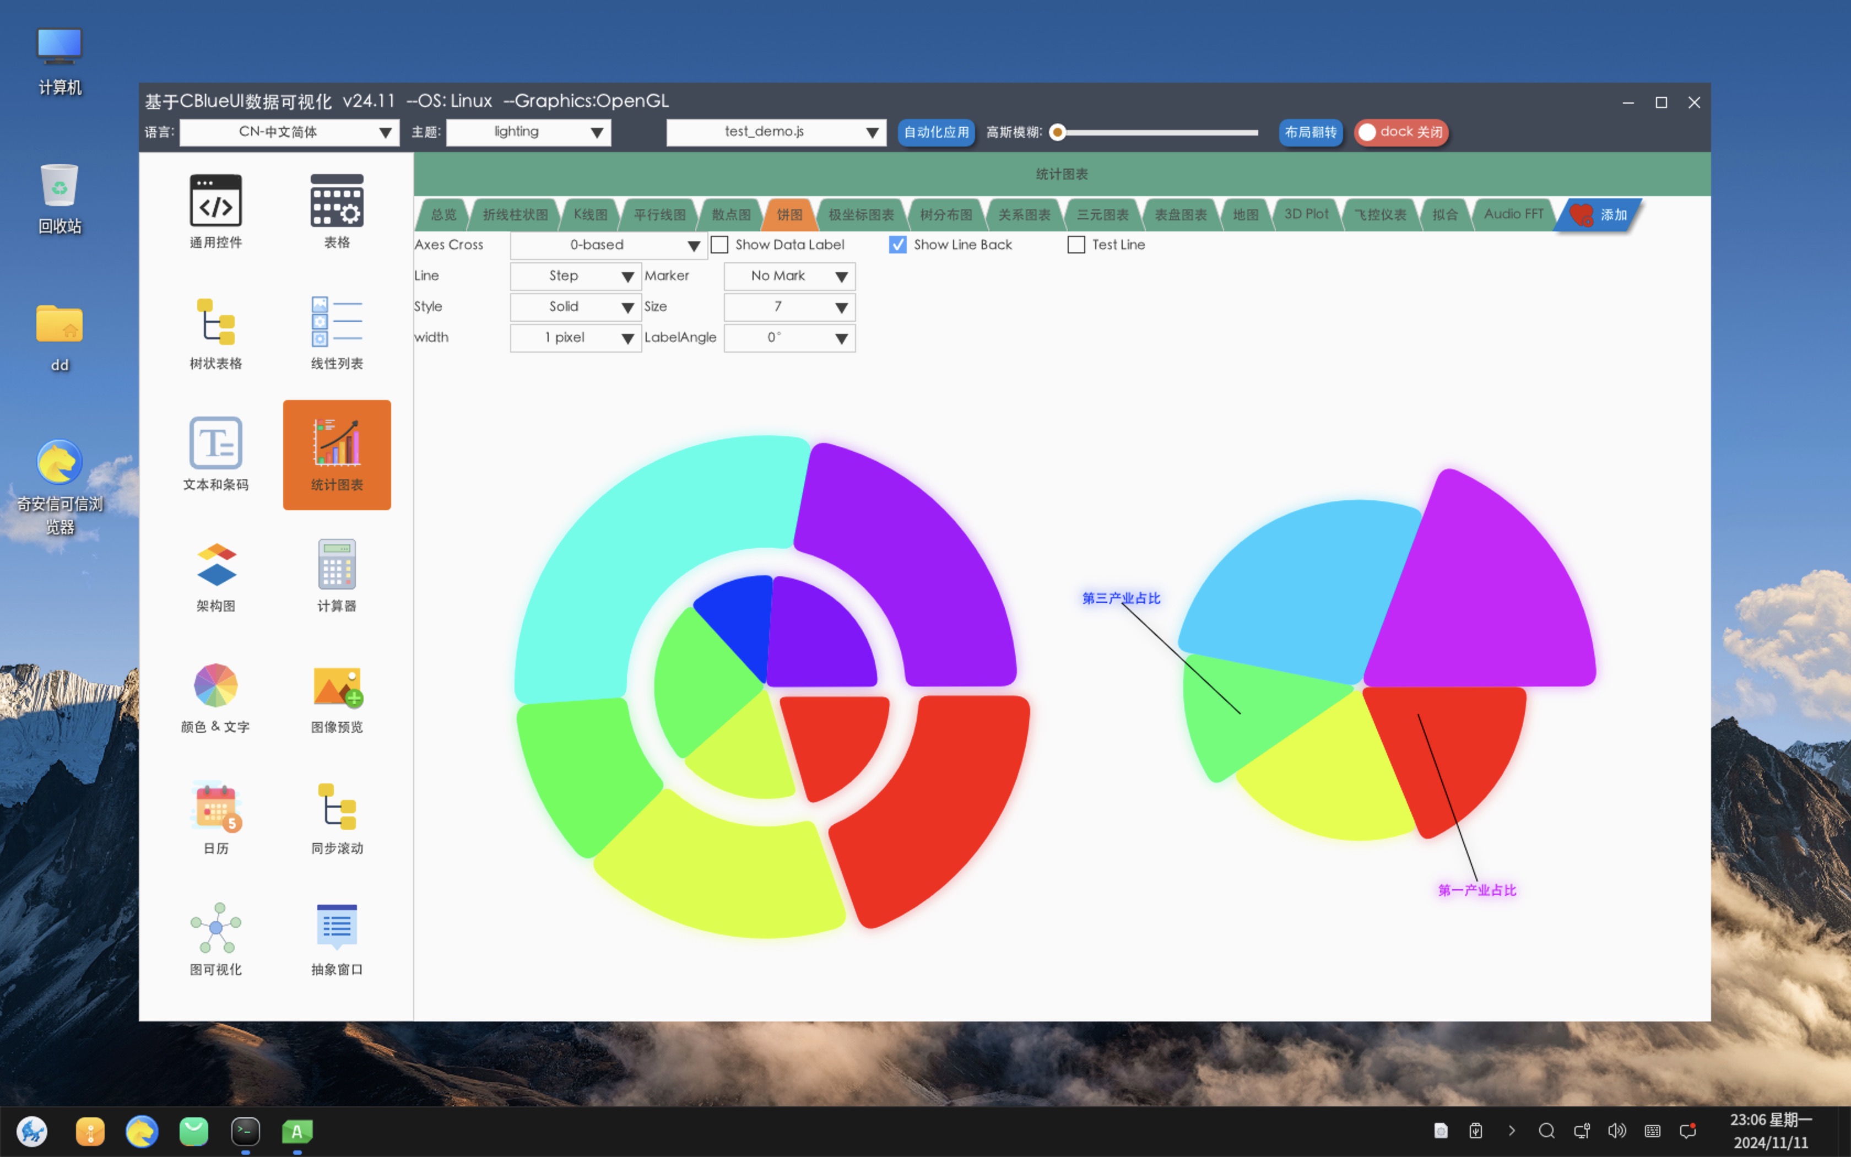
Task: Open the 颜色 & 文字 color wheel icon
Action: click(216, 685)
